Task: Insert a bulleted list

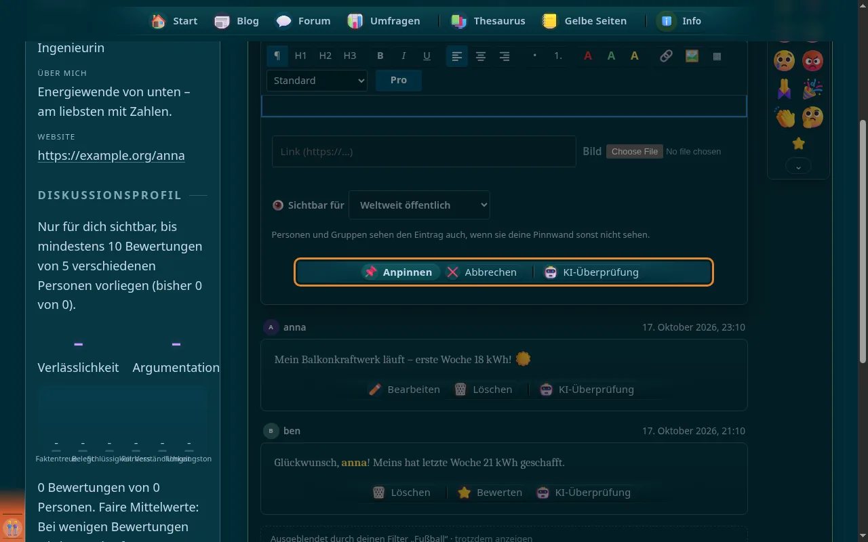Action: click(535, 56)
